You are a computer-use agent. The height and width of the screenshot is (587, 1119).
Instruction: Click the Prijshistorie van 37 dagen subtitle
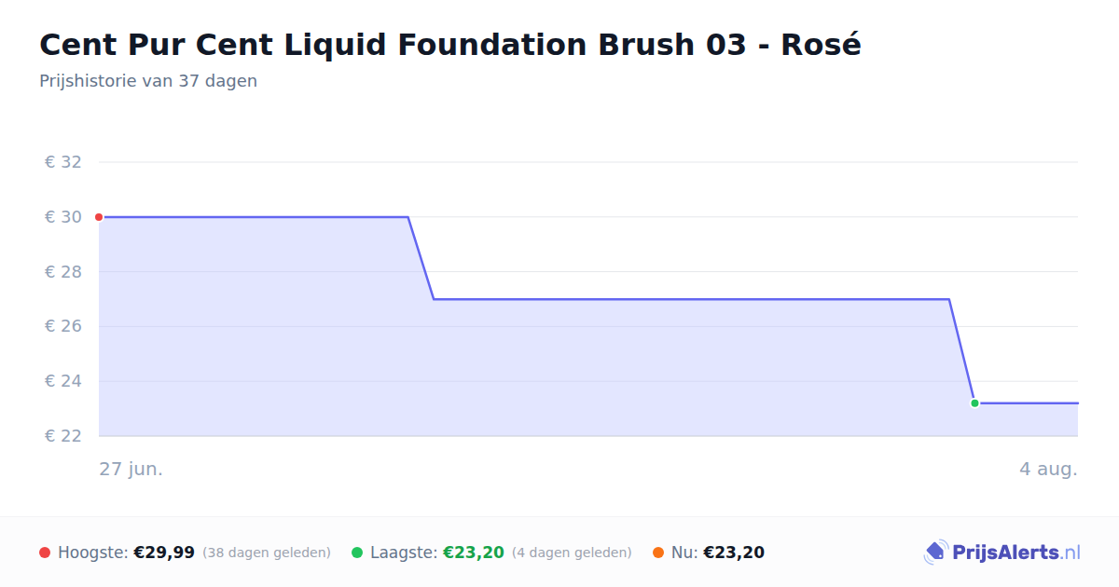point(148,81)
